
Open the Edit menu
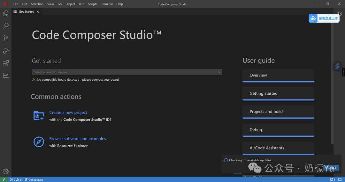click(24, 4)
